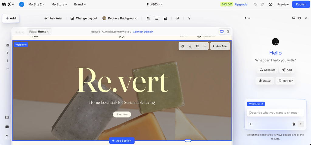311x145 pixels.
Task: Click the Design suggestion
Action: point(265,81)
